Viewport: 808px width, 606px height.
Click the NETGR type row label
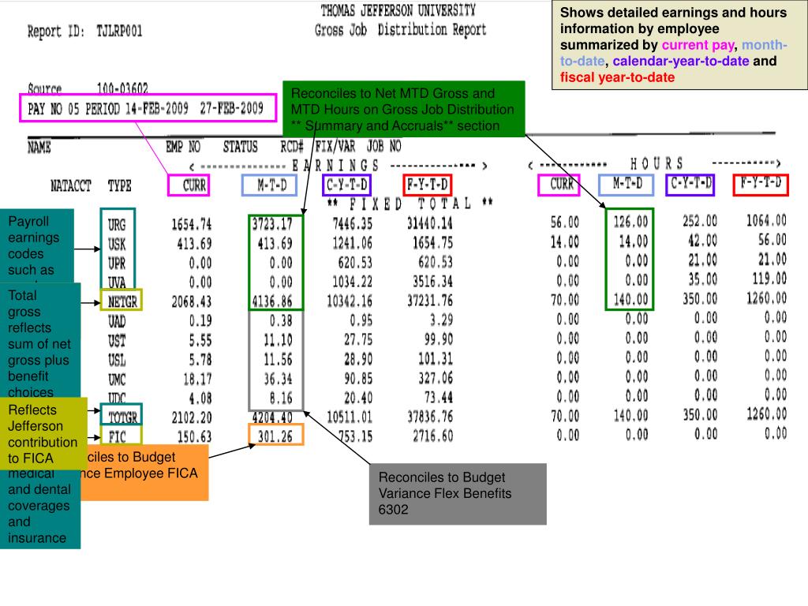122,301
